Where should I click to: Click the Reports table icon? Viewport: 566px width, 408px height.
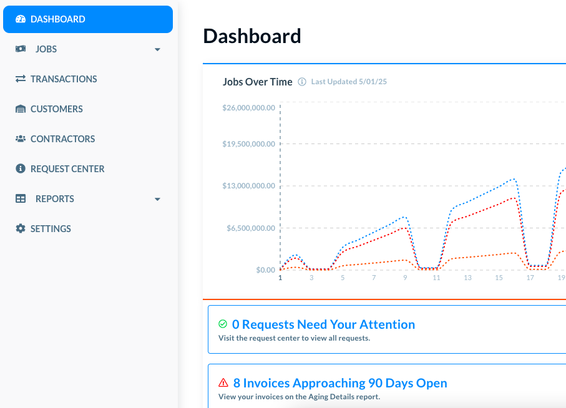coord(21,199)
